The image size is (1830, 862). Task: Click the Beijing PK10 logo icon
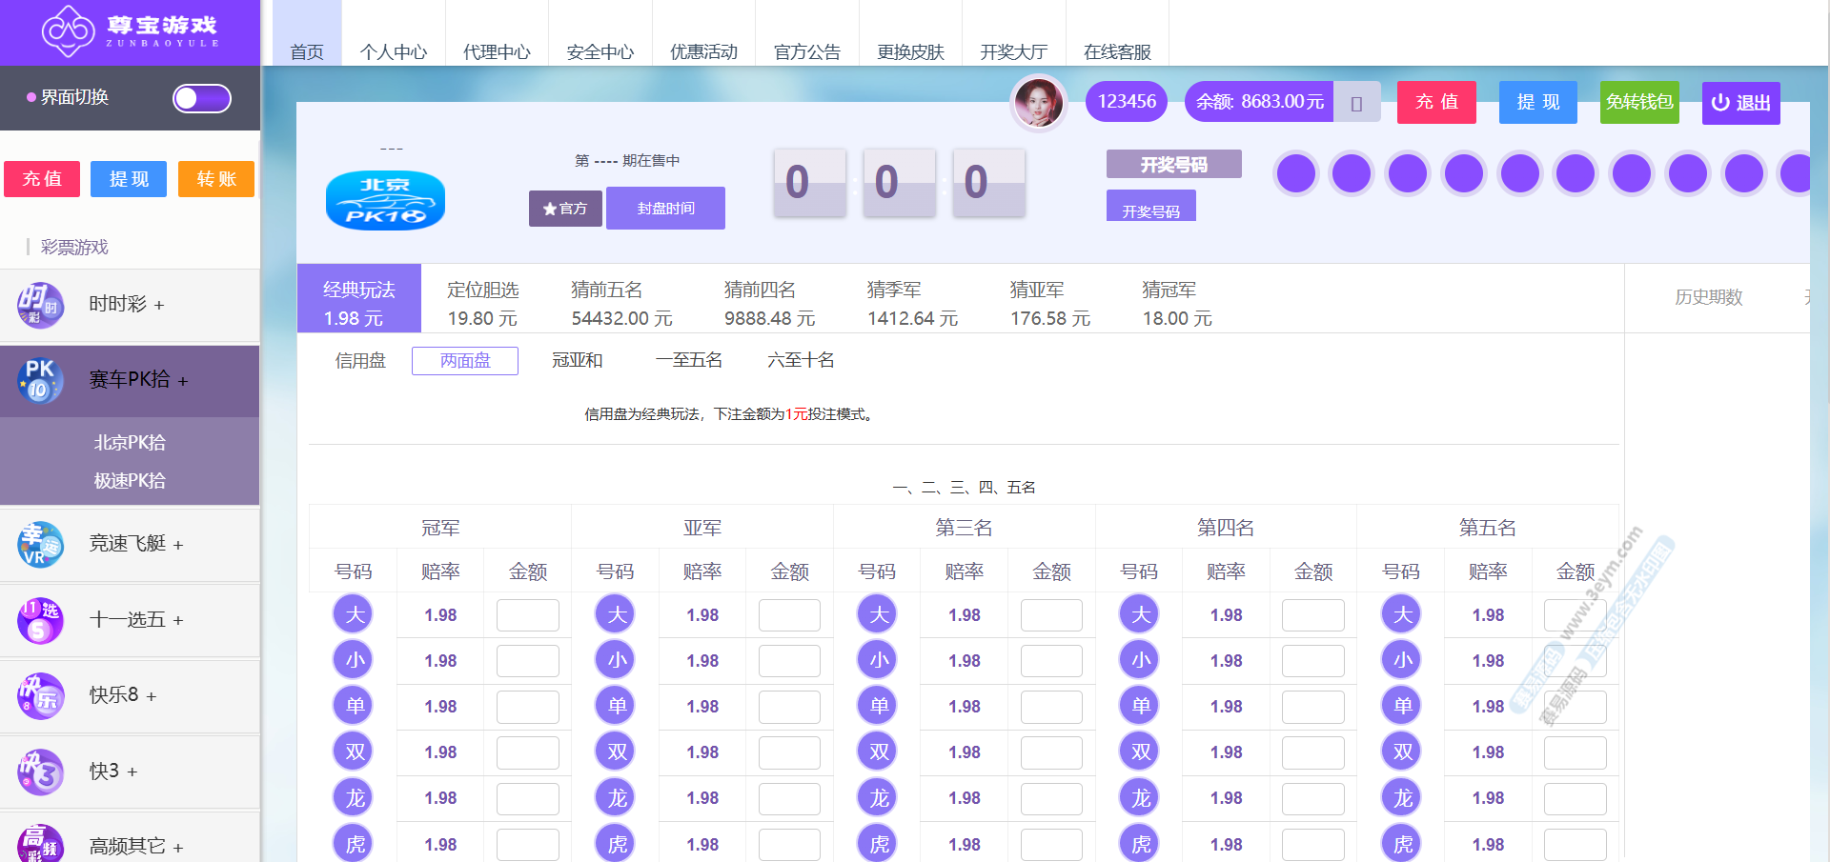pyautogui.click(x=385, y=200)
